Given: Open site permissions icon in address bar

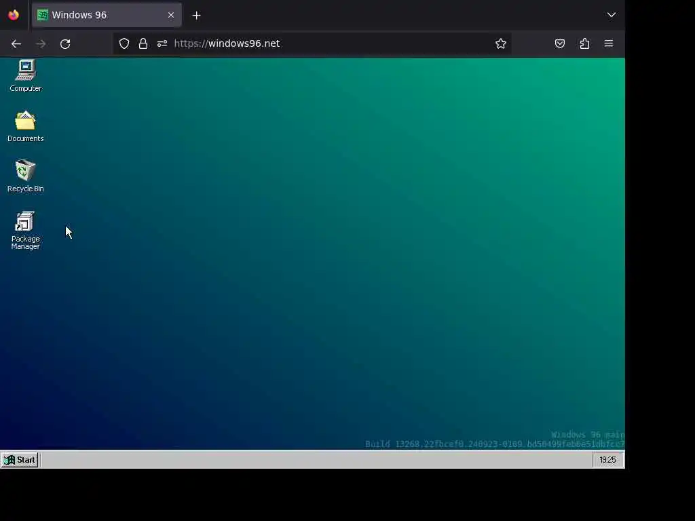Looking at the screenshot, I should 162,43.
